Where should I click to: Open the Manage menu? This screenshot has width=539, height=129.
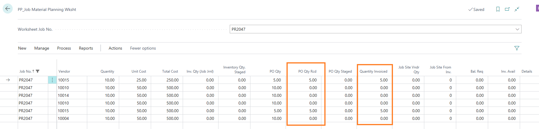point(42,48)
